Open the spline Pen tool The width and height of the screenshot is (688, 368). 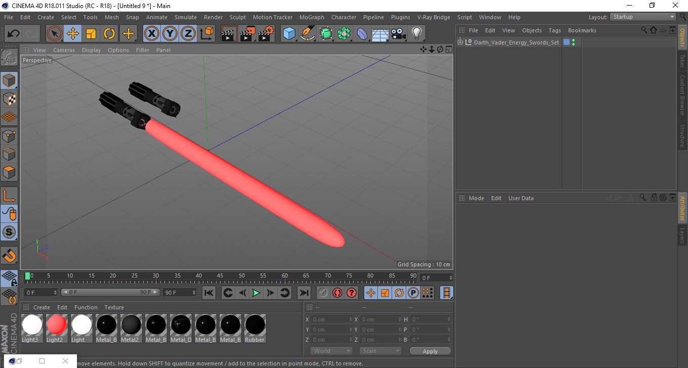point(308,34)
